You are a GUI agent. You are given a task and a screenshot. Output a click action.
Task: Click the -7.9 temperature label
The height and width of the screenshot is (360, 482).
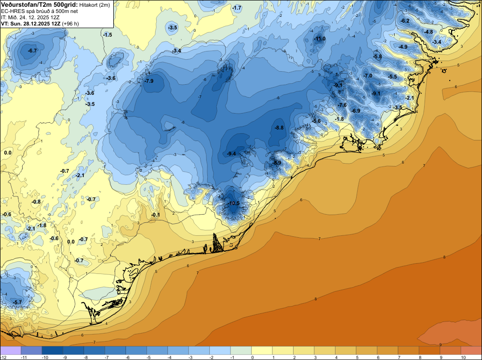(x=149, y=81)
